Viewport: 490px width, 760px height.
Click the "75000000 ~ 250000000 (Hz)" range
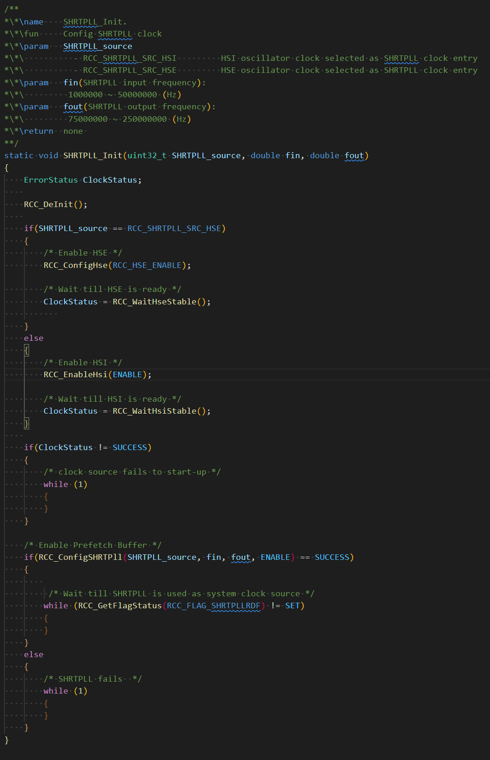[x=130, y=119]
